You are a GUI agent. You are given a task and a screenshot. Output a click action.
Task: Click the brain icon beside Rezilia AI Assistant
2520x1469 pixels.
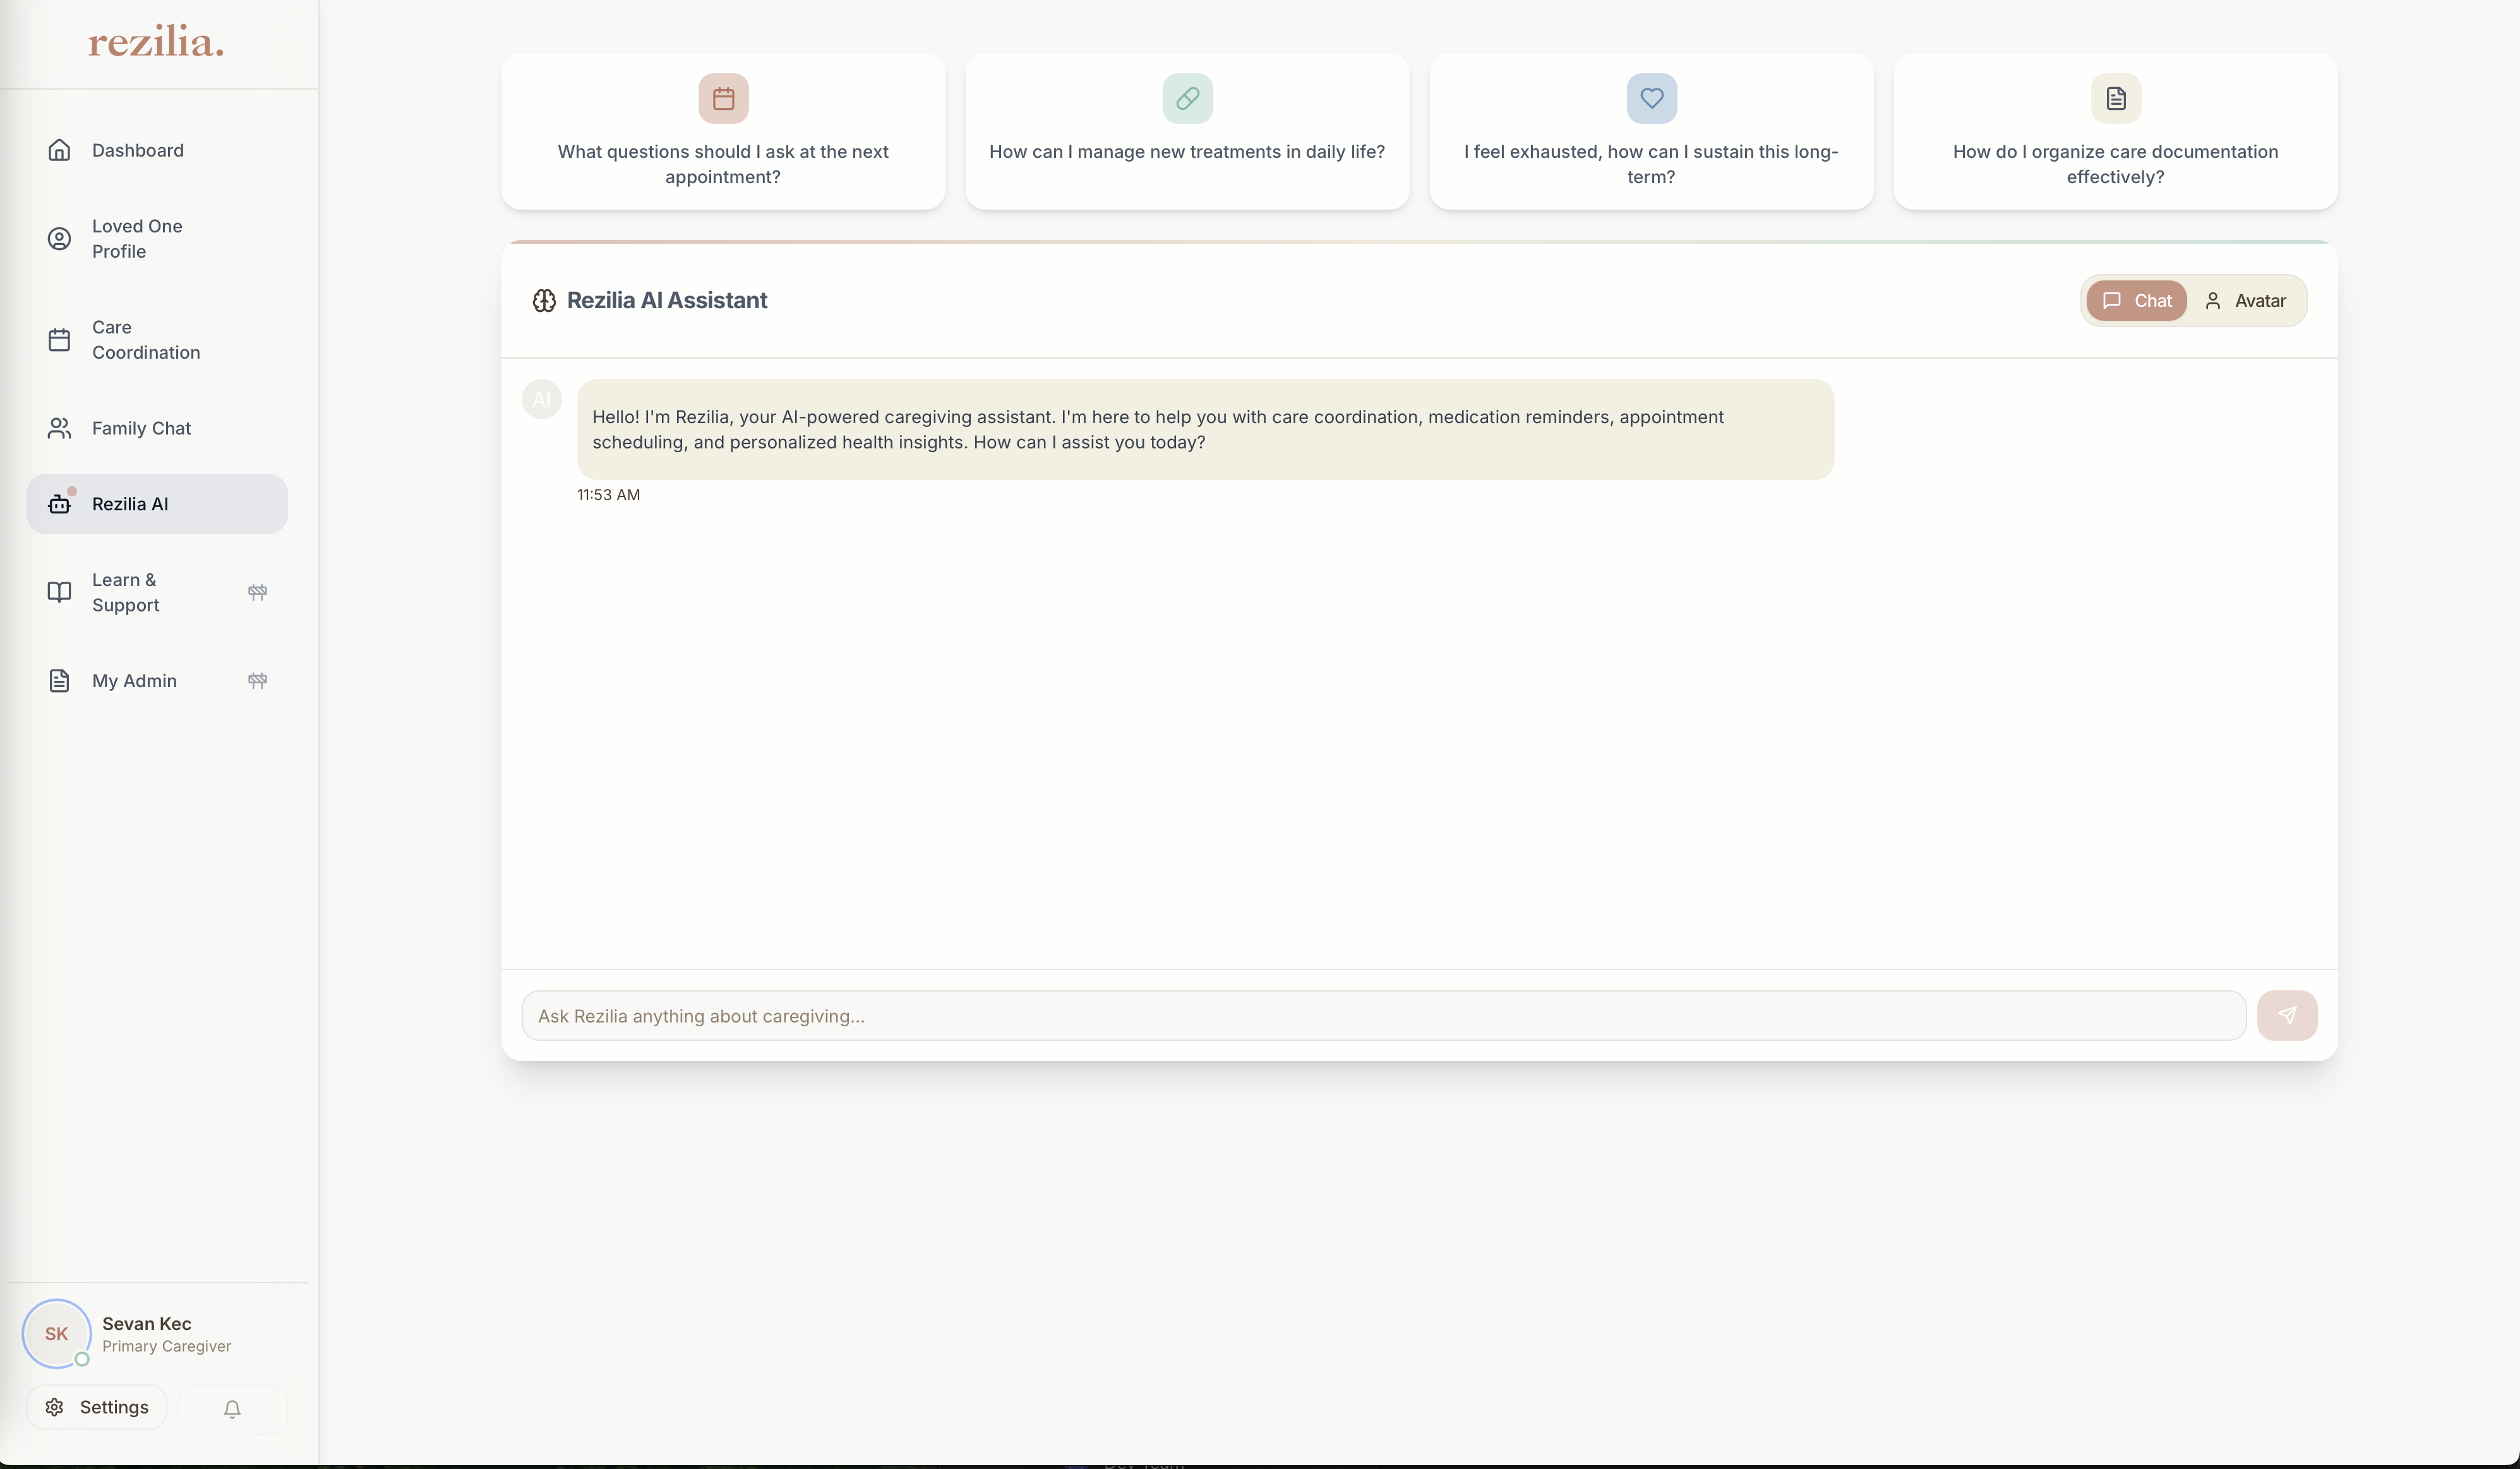[544, 300]
